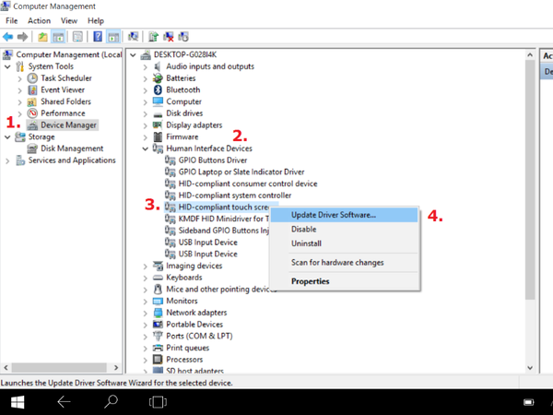Select Disable in the context menu
Screen dimensions: 553x415
305,230
